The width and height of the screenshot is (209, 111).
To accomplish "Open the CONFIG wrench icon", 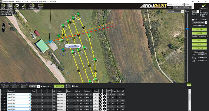I will click(23, 6).
